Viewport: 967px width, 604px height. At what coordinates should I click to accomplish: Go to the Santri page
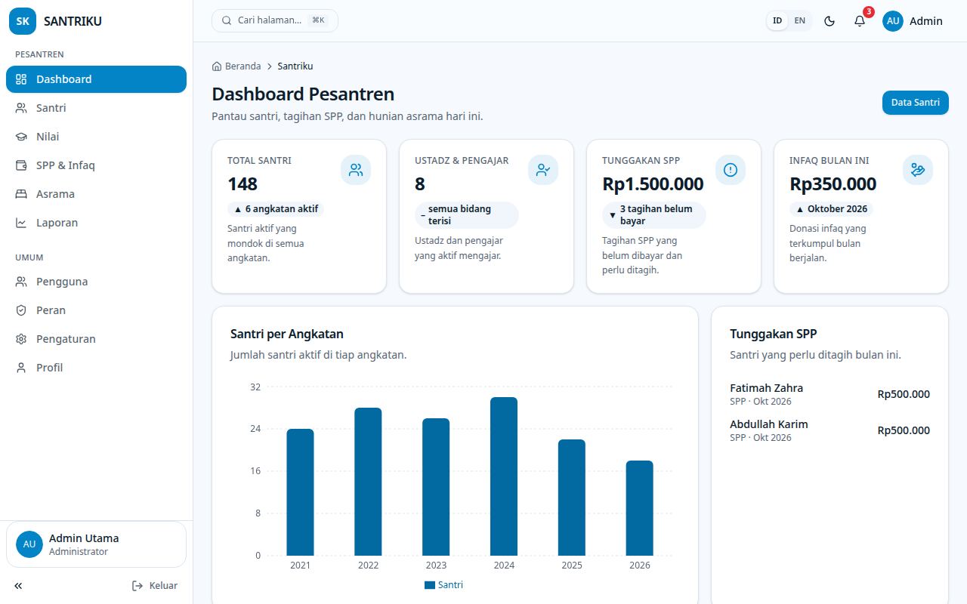coord(96,108)
